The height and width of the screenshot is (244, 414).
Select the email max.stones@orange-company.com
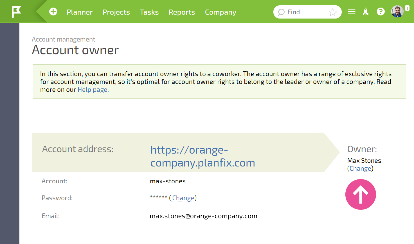(203, 216)
